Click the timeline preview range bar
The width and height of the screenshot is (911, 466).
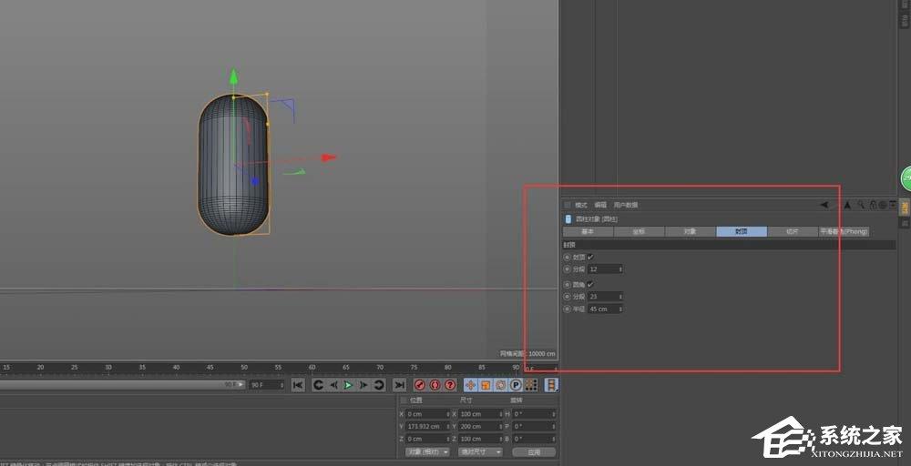(123, 385)
